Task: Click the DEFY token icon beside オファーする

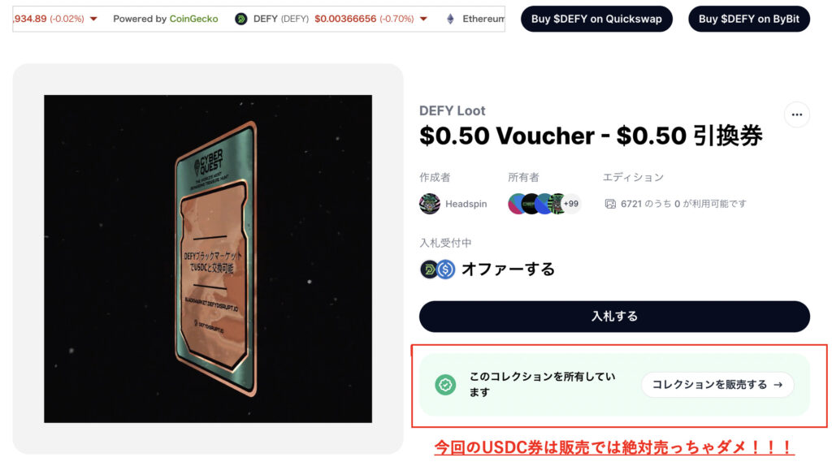Action: pos(429,270)
